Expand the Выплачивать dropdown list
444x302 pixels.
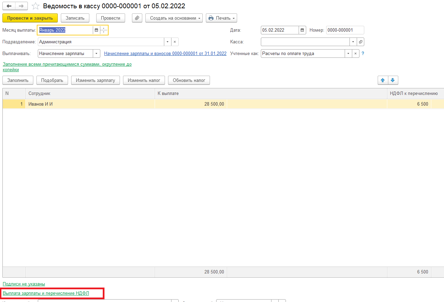pos(96,53)
